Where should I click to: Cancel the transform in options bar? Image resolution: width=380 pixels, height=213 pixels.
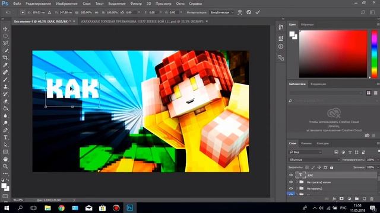point(249,12)
